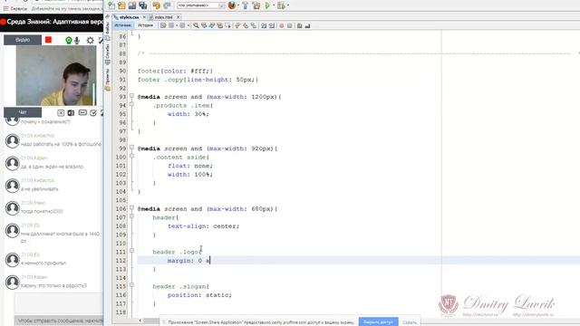Click the New File icon in NetBeans toolbar
The height and width of the screenshot is (326, 580).
tap(111, 5)
